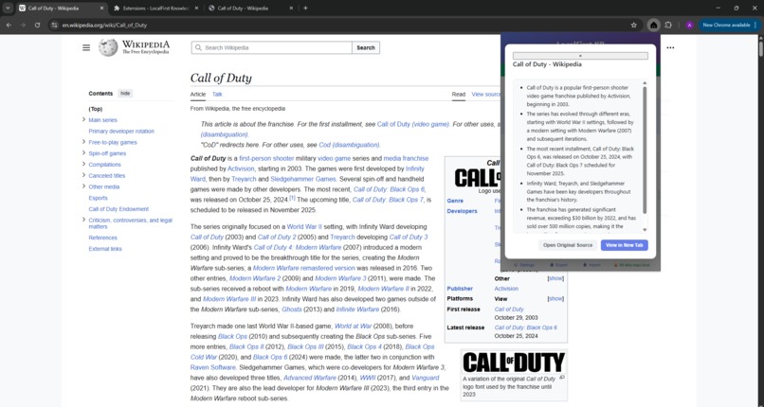Open Primary developer rotation contents link
This screenshot has width=764, height=407.
click(x=121, y=132)
